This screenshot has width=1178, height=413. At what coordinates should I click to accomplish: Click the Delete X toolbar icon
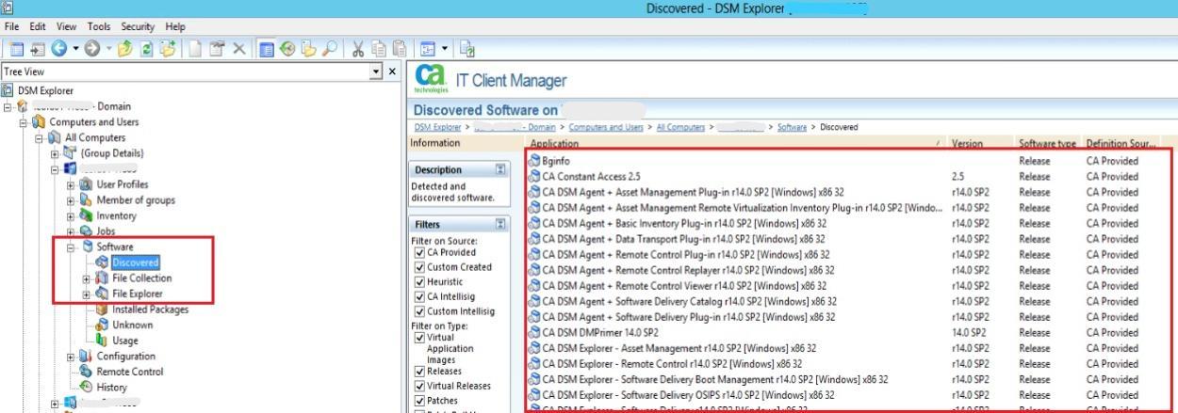[239, 48]
